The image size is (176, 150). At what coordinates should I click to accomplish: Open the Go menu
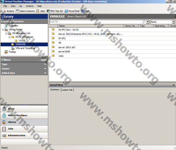click(x=21, y=6)
